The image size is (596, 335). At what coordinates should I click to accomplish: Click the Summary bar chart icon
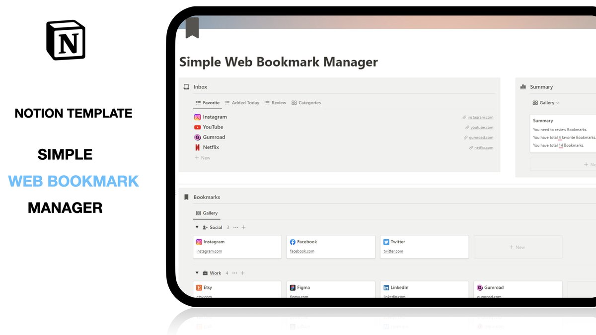point(523,87)
